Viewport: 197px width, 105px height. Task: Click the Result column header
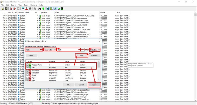[x=103, y=12]
